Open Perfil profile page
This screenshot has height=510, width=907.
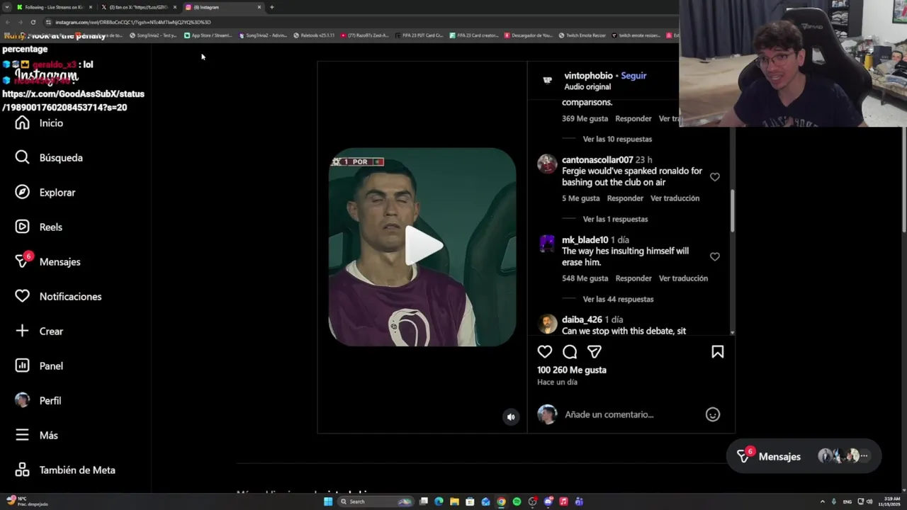(38, 401)
